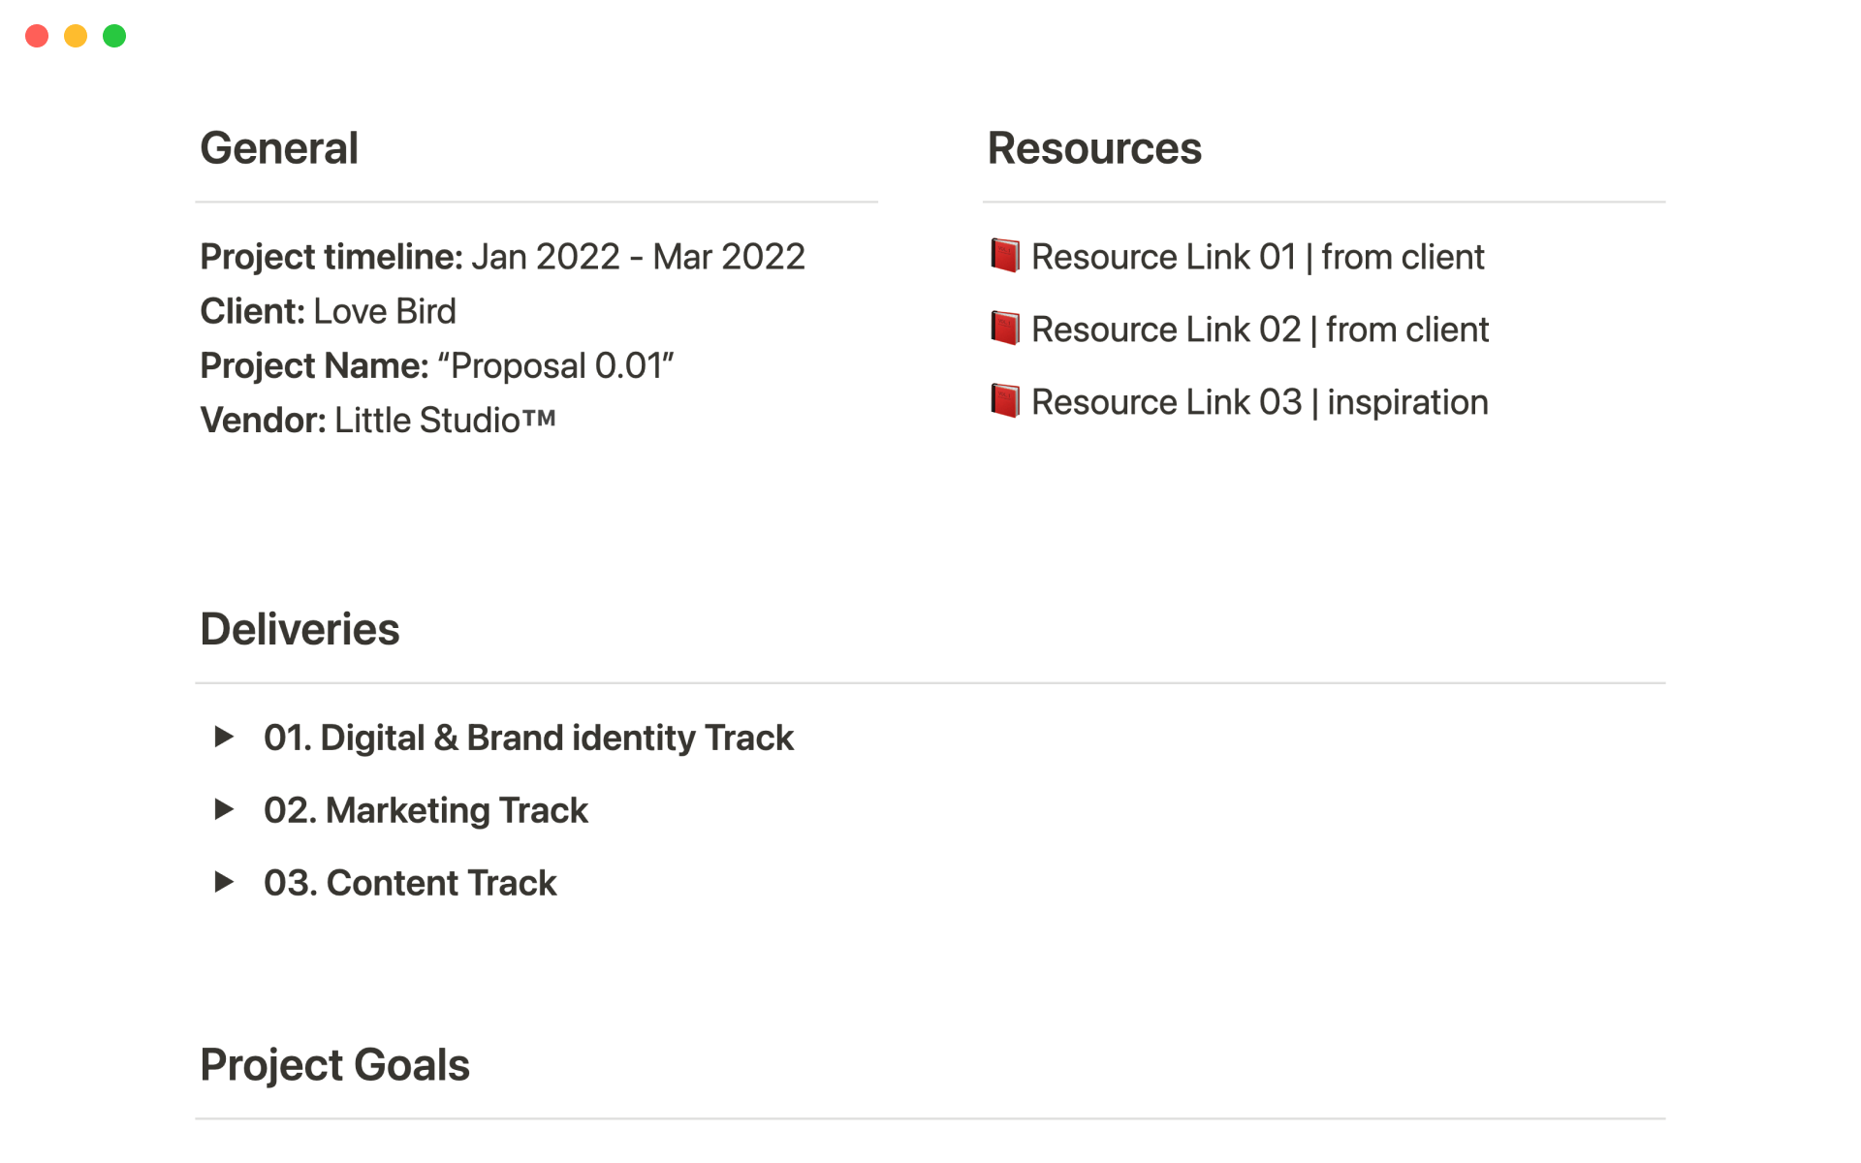The width and height of the screenshot is (1861, 1163).
Task: Expand the Marketing Track toggle arrow
Action: coord(224,809)
